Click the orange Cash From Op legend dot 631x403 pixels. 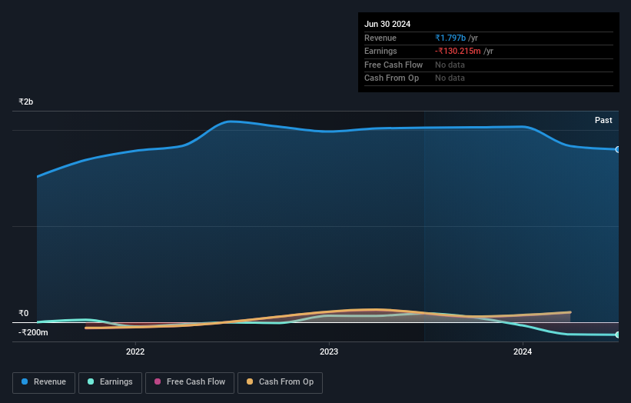pos(250,381)
